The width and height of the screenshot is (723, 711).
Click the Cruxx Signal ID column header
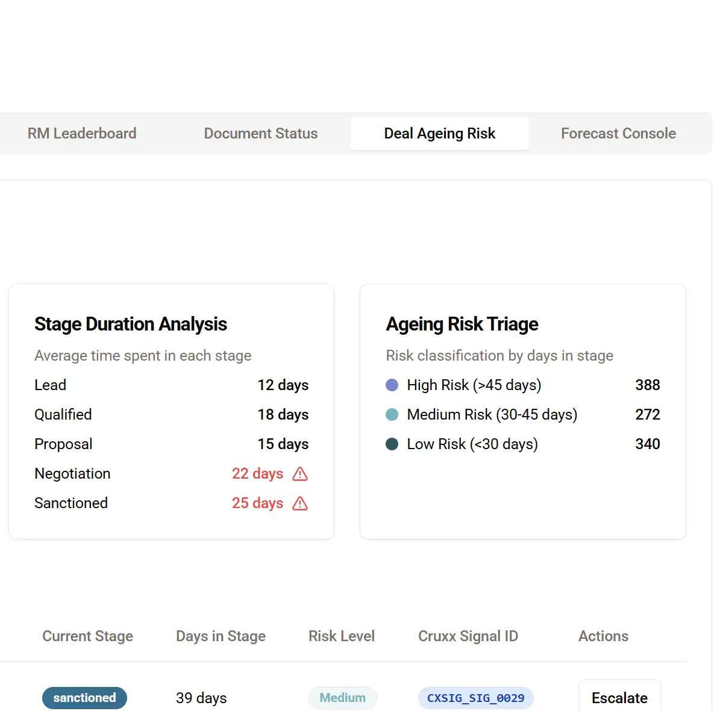click(468, 636)
